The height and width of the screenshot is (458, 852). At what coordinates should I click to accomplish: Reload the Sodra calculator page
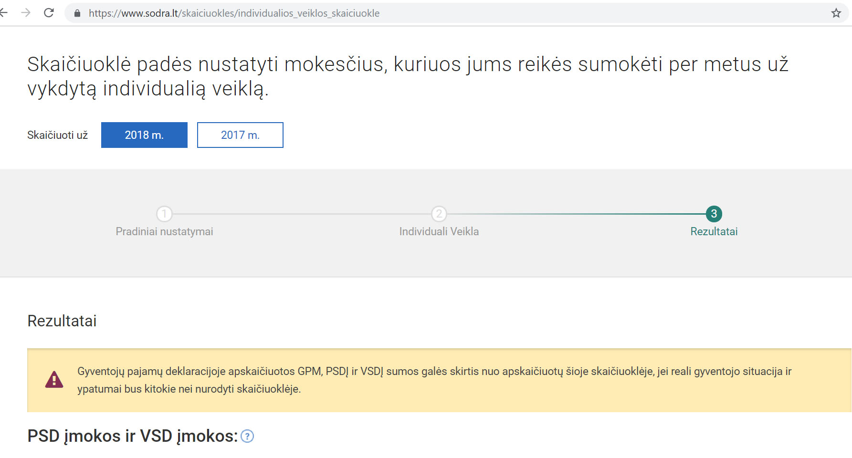(49, 13)
